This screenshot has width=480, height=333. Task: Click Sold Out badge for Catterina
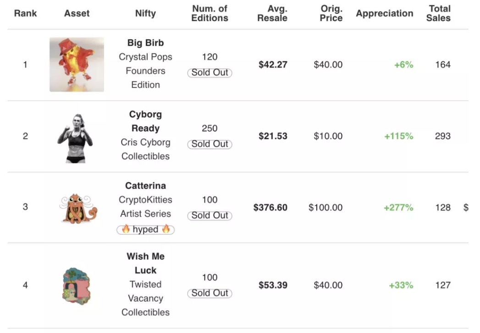point(210,216)
